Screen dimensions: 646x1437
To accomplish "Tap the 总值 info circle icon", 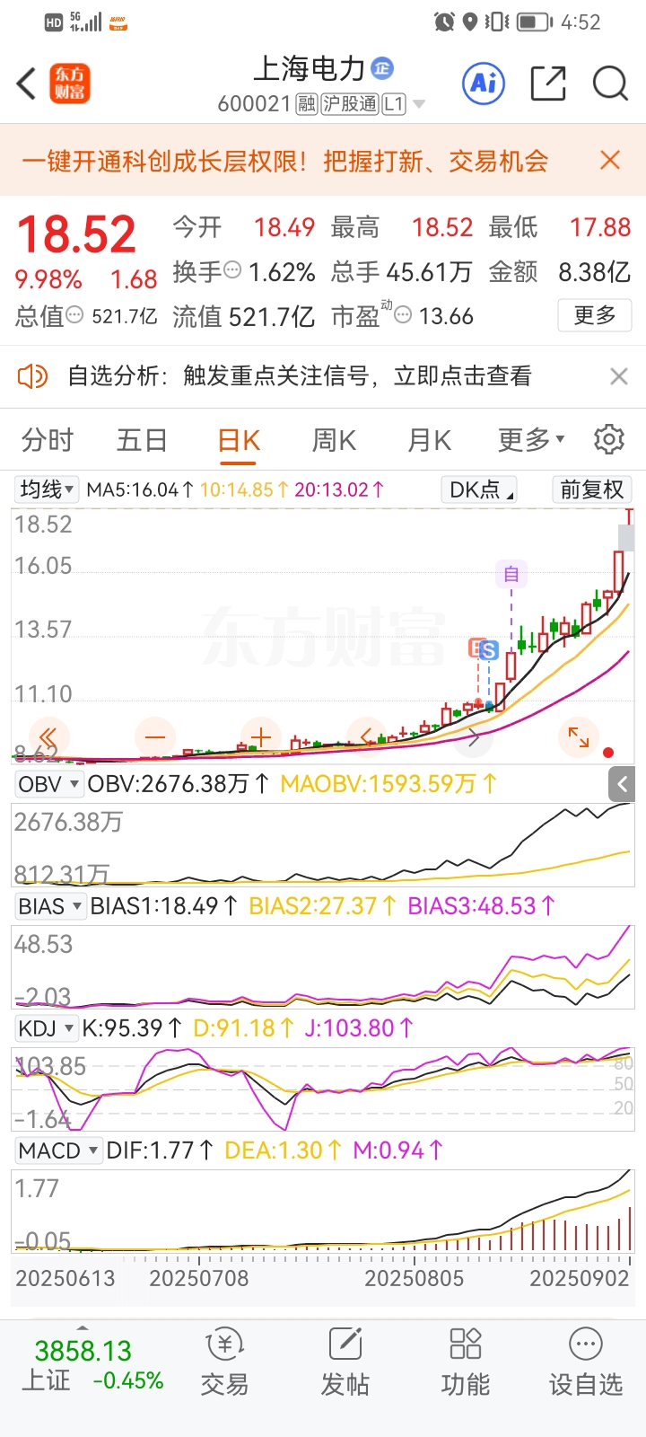I will [x=75, y=315].
